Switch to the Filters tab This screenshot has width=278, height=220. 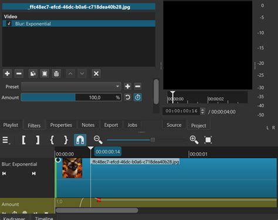[x=34, y=125]
